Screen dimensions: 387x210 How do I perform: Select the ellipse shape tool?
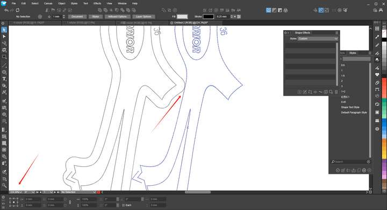coord(4,72)
